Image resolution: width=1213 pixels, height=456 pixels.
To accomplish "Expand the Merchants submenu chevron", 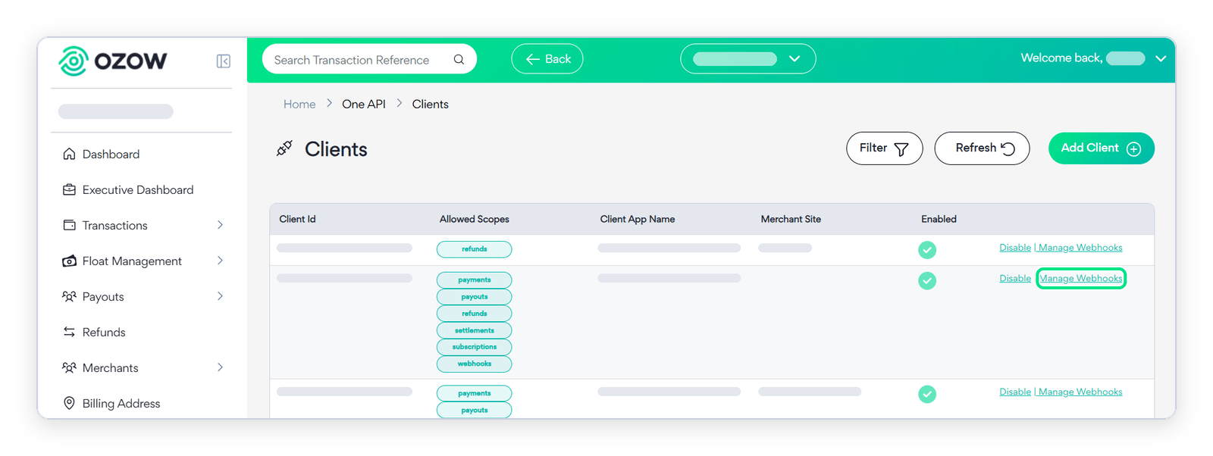I will 220,367.
